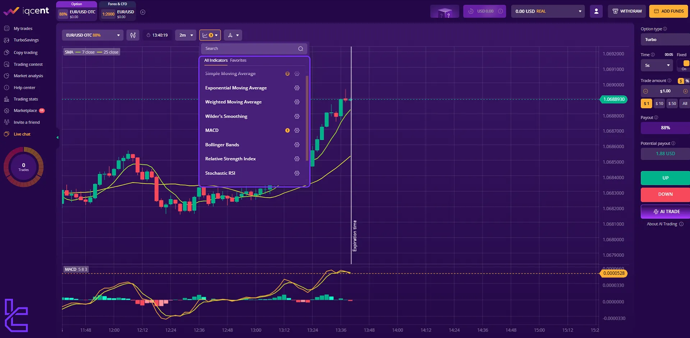Place an UP trade
Screen dimensions: 690x338
665,178
